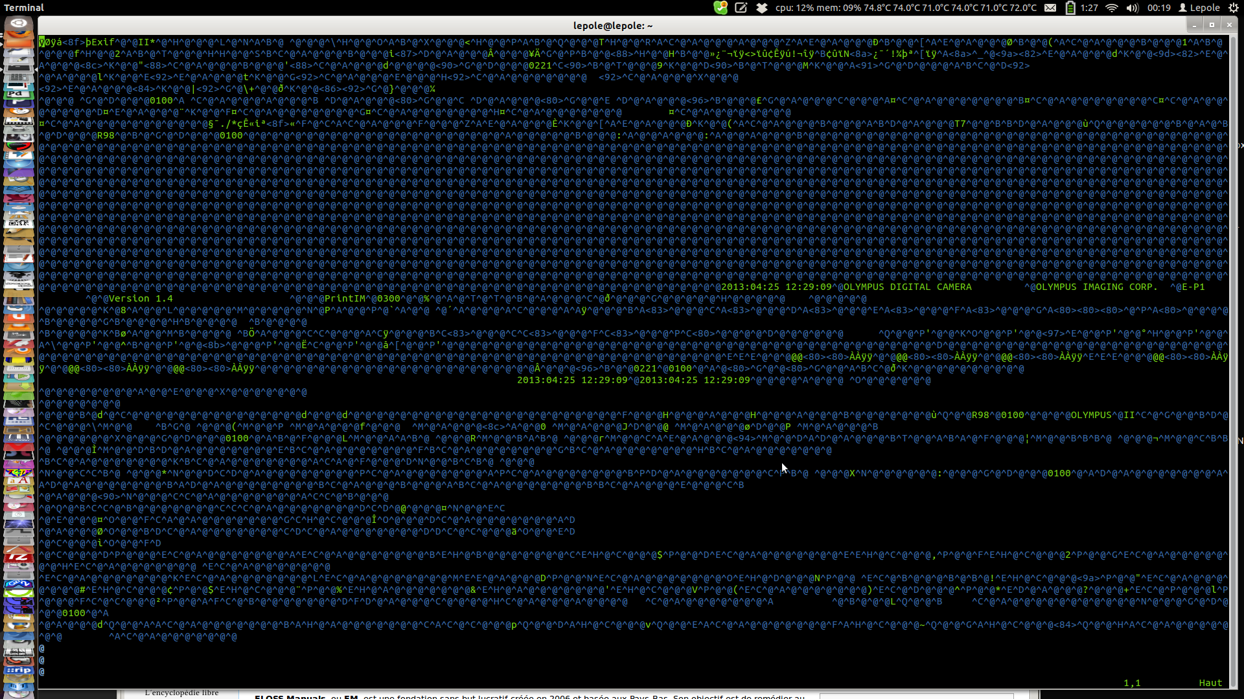Click the Terminal application menu label

pos(24,8)
